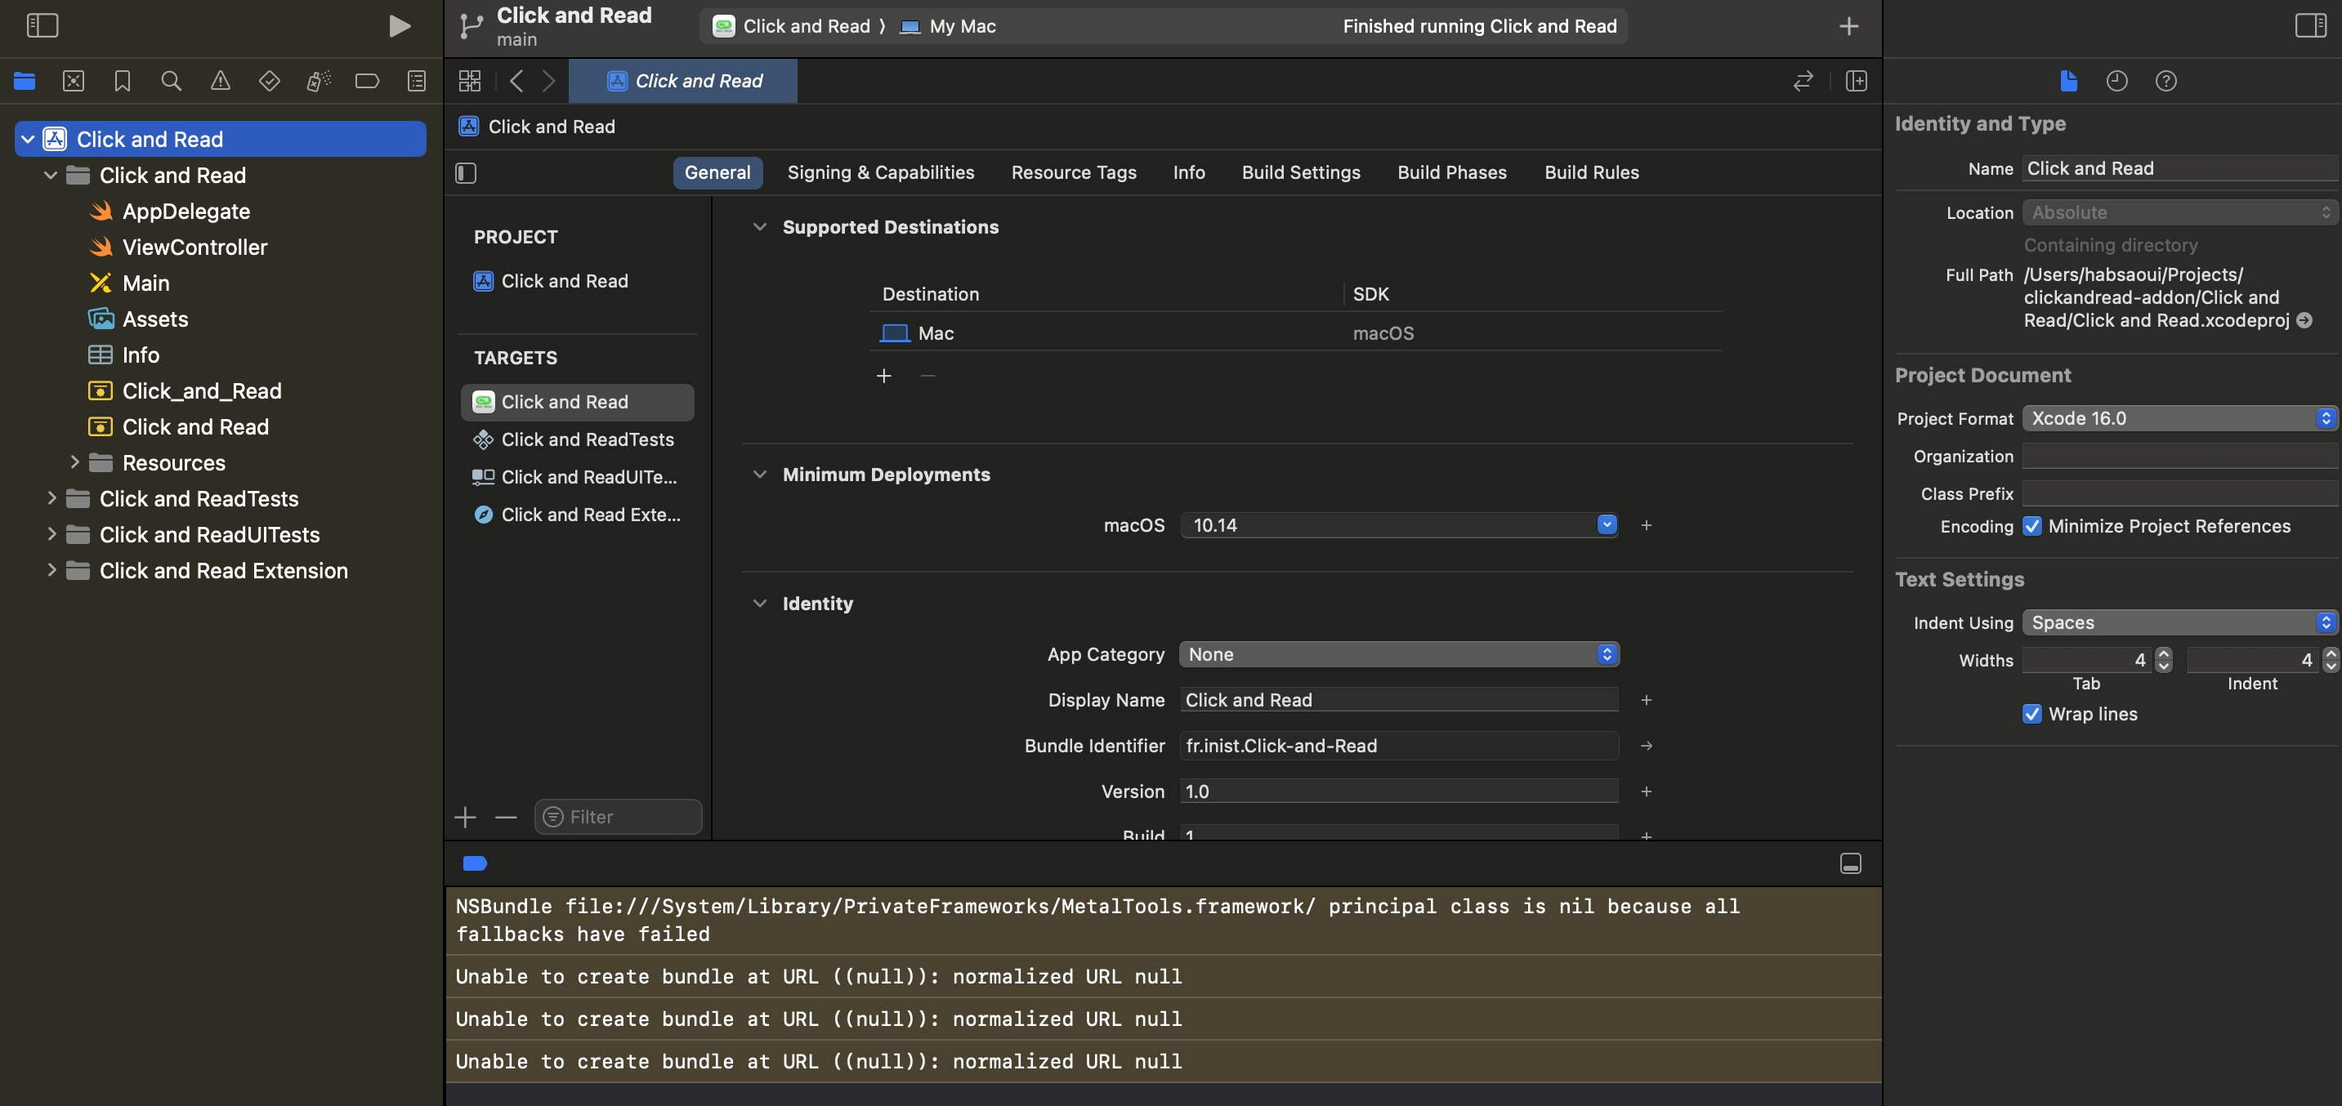Image resolution: width=2342 pixels, height=1106 pixels.
Task: Expand the Resources folder
Action: coord(74,462)
